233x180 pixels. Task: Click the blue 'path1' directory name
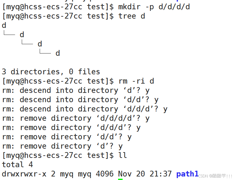(187, 174)
